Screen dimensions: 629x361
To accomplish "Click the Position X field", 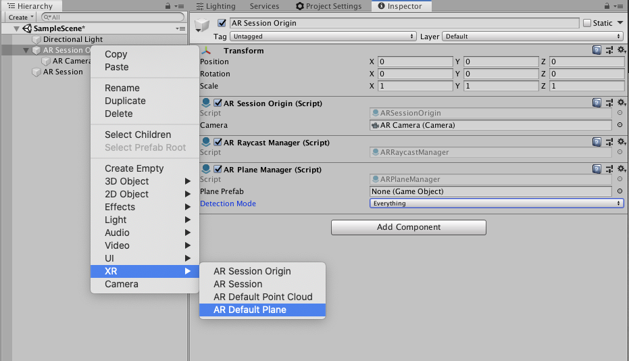I will (416, 62).
